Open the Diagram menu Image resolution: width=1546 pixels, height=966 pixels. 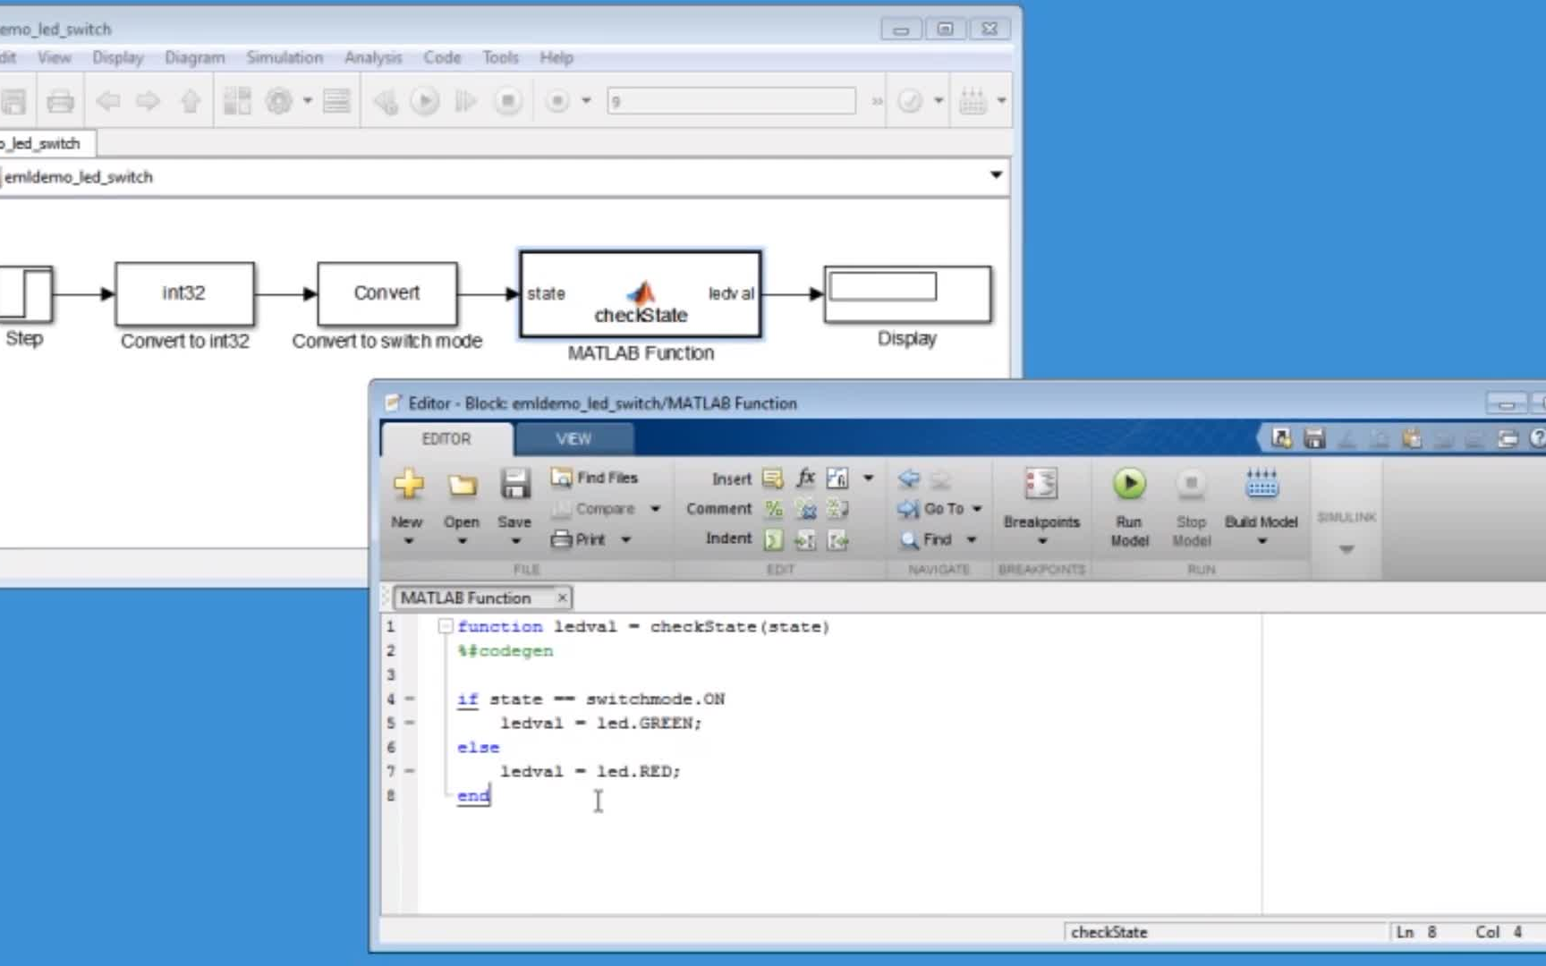click(194, 57)
